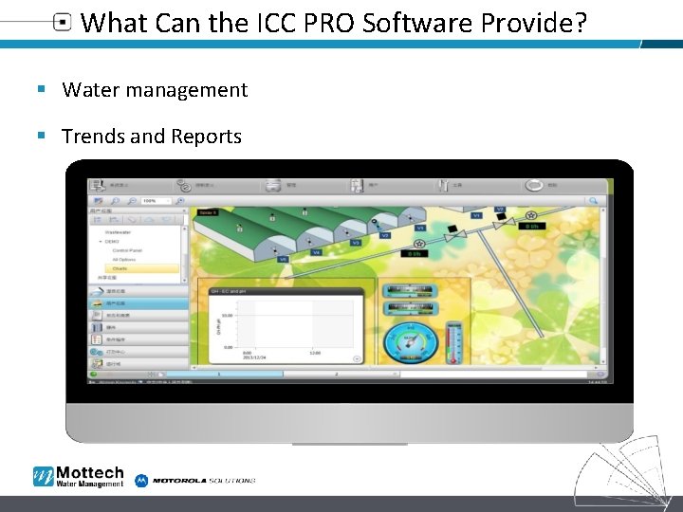Select the Wastewater tree item
The height and width of the screenshot is (512, 683).
118,232
